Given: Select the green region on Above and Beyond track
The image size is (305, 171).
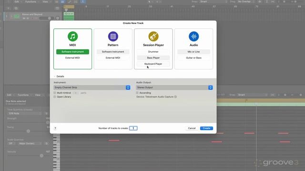Looking at the screenshot, I should [x=69, y=16].
